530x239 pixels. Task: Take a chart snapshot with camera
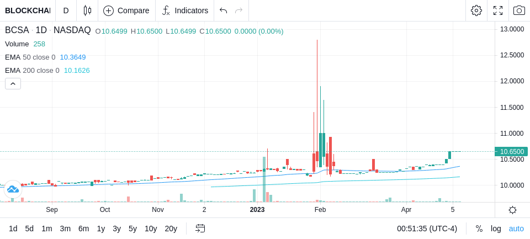point(519,10)
